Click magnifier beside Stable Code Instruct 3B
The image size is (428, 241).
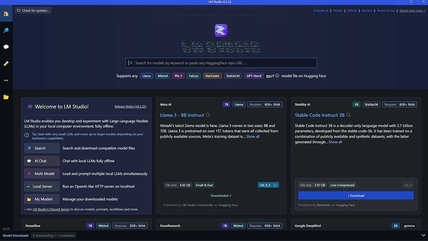[348, 115]
